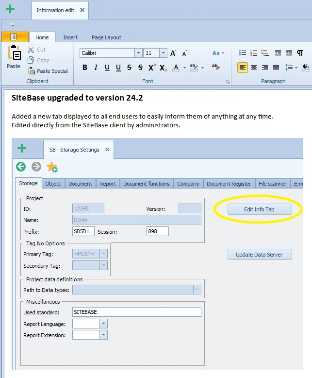312x378 pixels.
Task: Click the grey forward arrow in embedded screenshot
Action: click(x=36, y=167)
